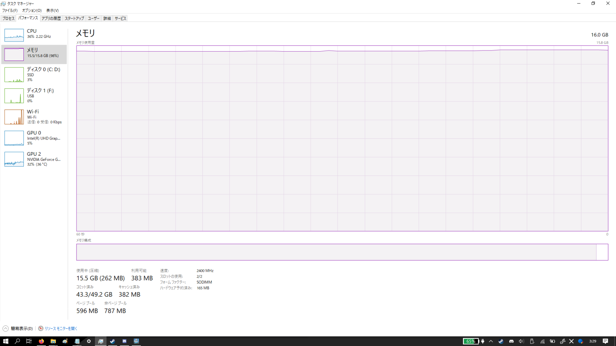Open the 表示(V) menu

point(52,10)
